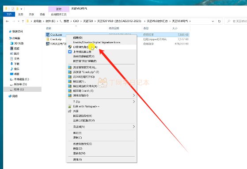Click 此电脑 in the address breadcrumb
247x169 pixels.
37,21
